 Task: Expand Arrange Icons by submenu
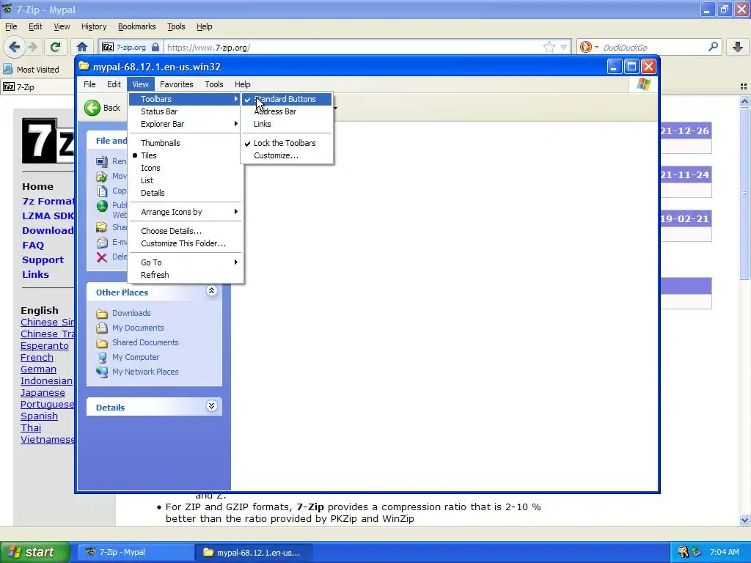186,212
